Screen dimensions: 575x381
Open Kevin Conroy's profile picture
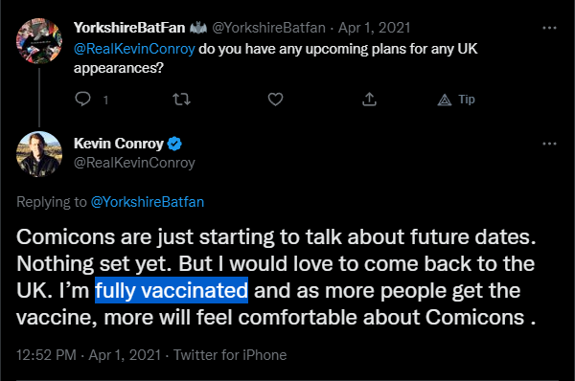(x=39, y=154)
